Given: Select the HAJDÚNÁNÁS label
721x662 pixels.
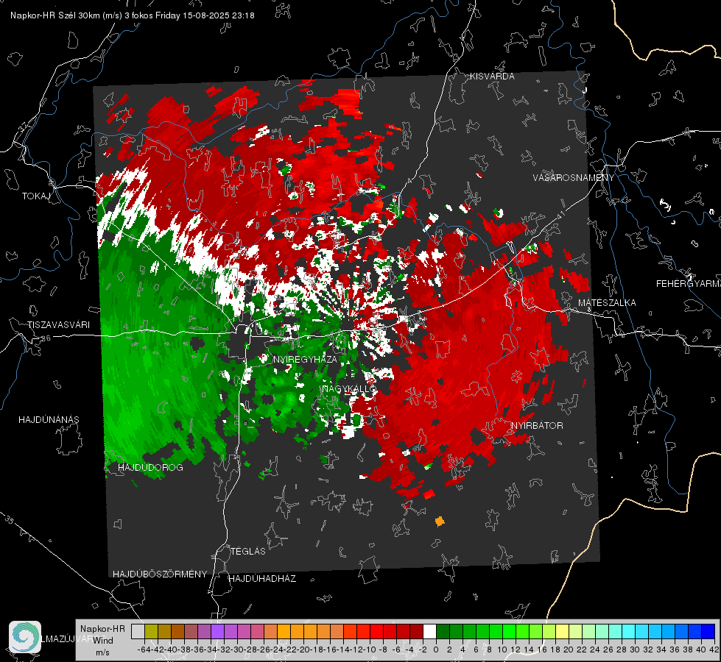Looking at the screenshot, I should pyautogui.click(x=49, y=419).
